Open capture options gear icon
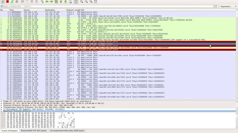 tap(17, 1)
